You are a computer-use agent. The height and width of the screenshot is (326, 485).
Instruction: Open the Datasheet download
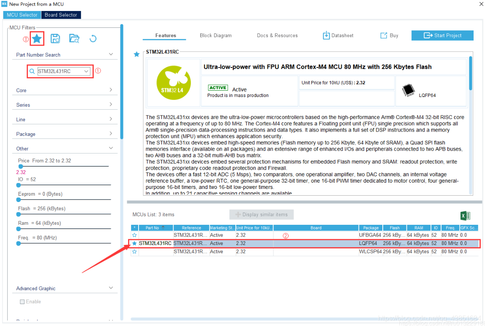pyautogui.click(x=338, y=35)
